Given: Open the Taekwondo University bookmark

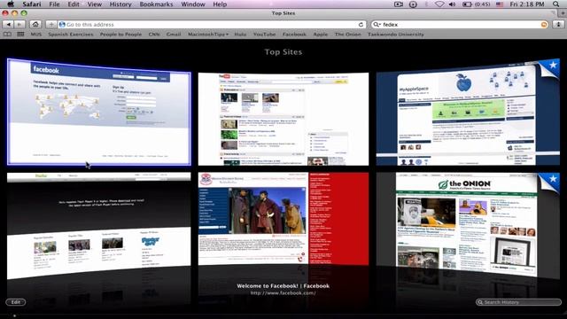Looking at the screenshot, I should click(396, 35).
